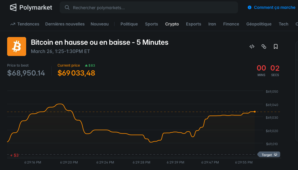Expand the Target chevron button
The width and height of the screenshot is (298, 170).
[275, 155]
